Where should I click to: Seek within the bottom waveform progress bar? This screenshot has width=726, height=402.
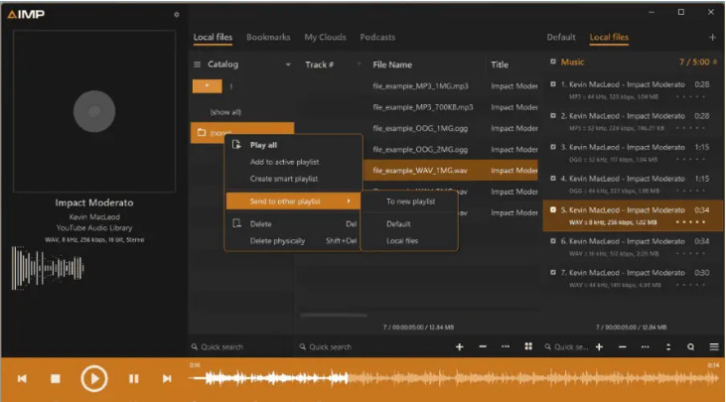coord(454,378)
